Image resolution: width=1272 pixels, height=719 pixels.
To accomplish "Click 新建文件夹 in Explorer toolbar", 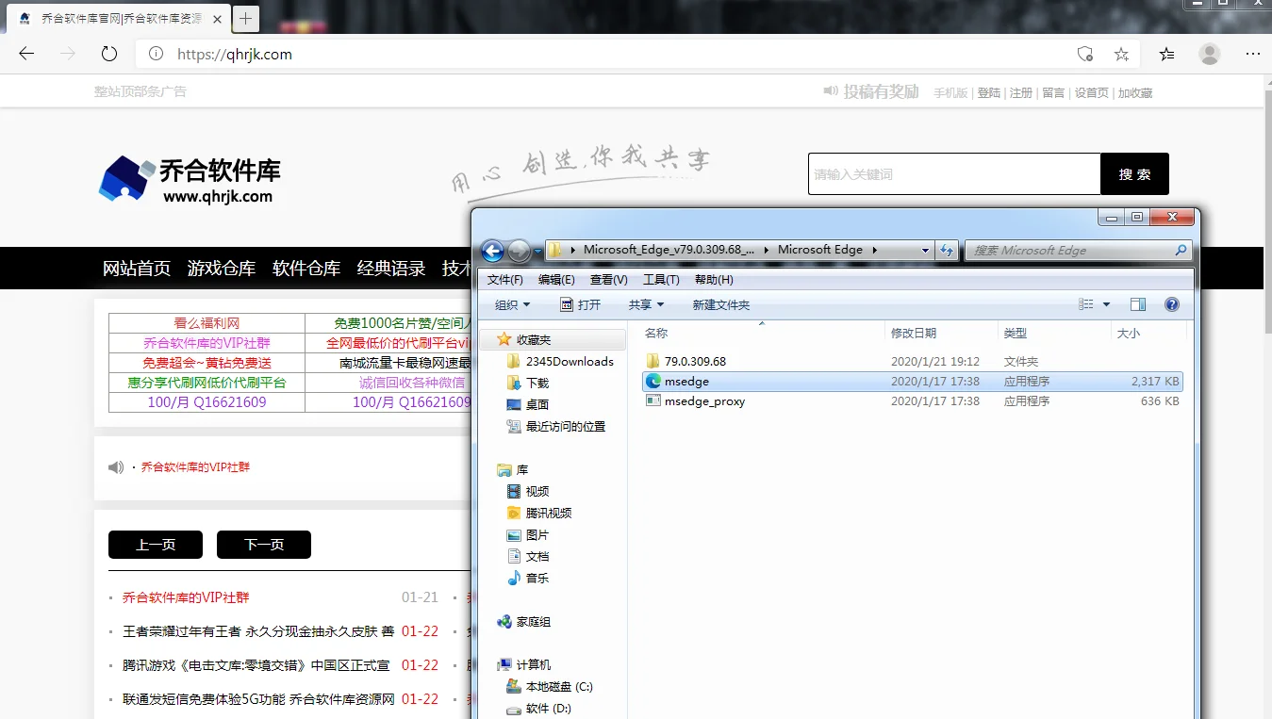I will point(721,304).
